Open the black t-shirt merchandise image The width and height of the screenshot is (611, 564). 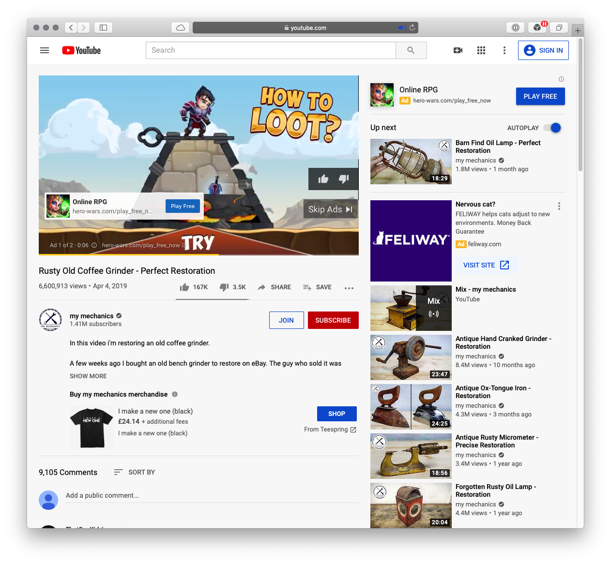tap(92, 428)
